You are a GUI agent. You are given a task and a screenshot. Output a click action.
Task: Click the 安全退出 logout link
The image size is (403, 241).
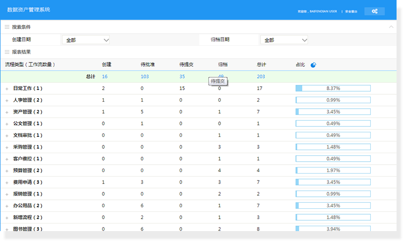click(x=351, y=11)
